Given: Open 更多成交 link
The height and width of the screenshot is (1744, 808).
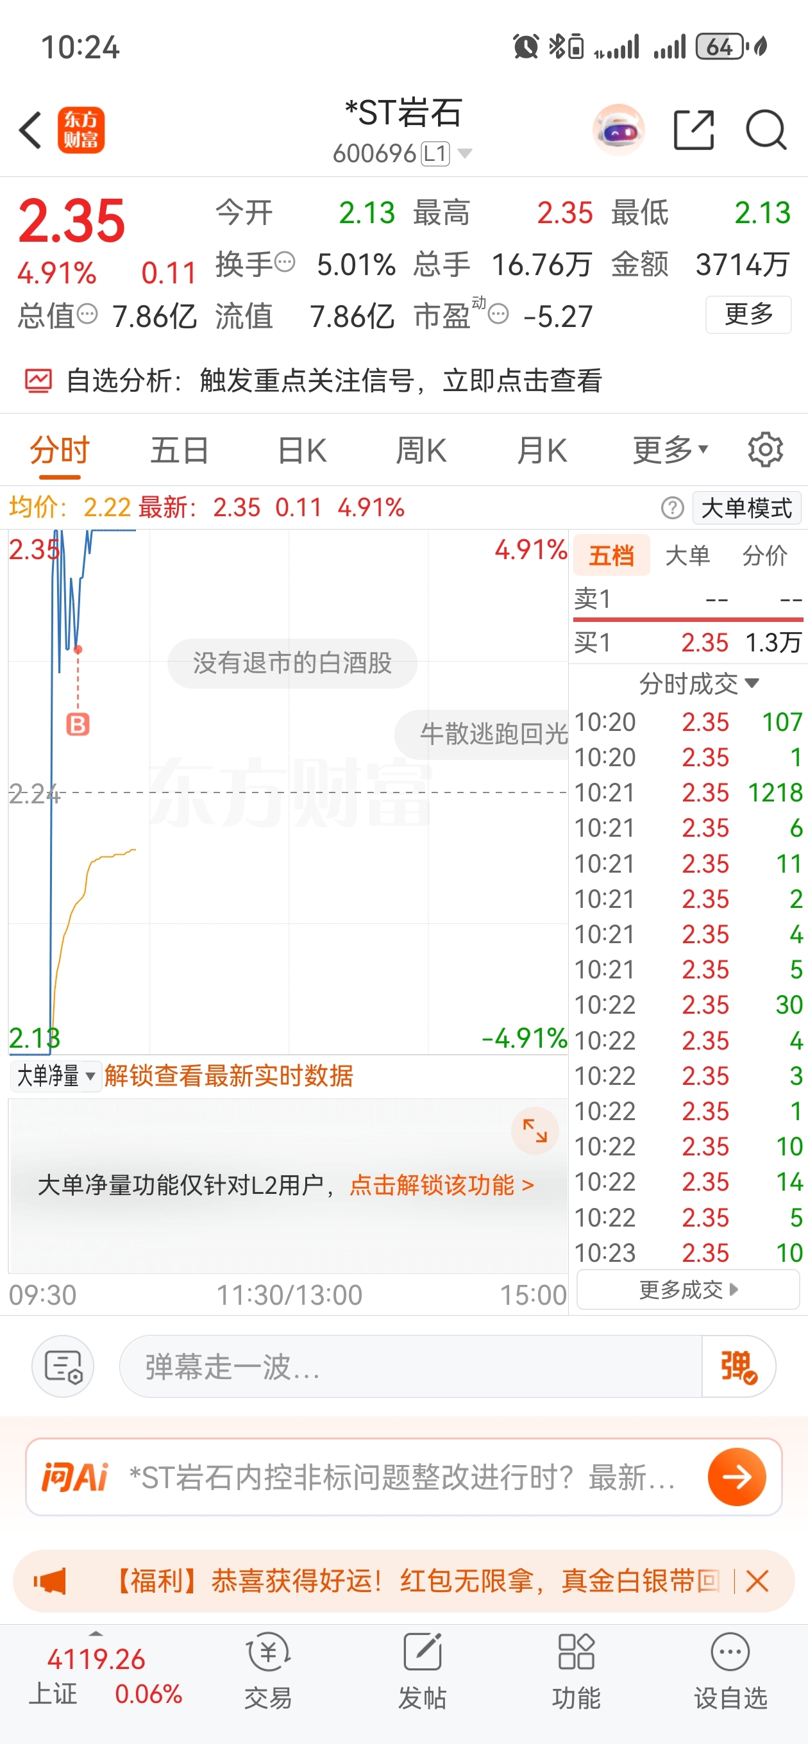Looking at the screenshot, I should pyautogui.click(x=688, y=1289).
